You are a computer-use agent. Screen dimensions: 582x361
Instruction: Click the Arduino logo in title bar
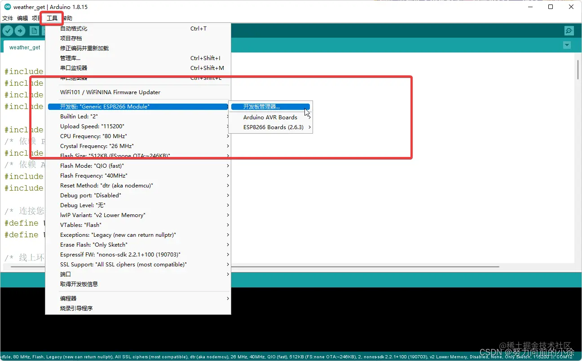tap(8, 7)
